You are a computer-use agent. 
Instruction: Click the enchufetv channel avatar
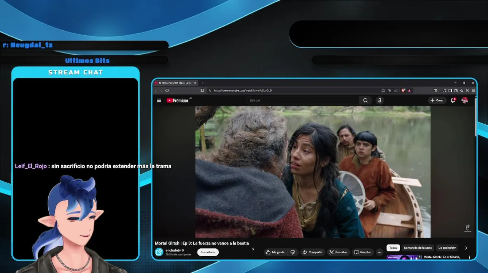point(159,252)
